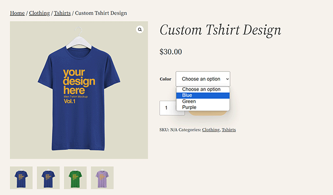
Task: Open Tshirts category link below SKU
Action: click(x=229, y=130)
